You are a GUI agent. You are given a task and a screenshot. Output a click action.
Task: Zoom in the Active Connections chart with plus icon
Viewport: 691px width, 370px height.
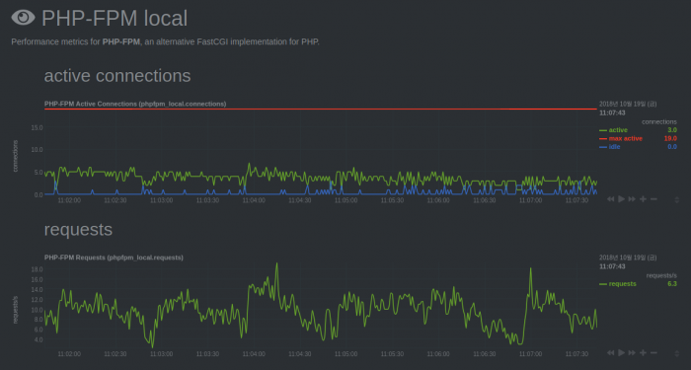[643, 199]
